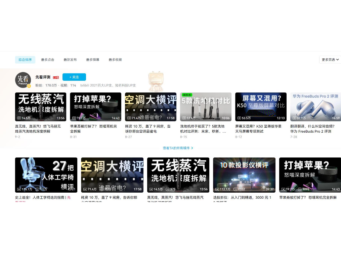Open the 华为 FreeBuds Pro 2 评测 thumbnail
This screenshot has height=255, width=341.
click(x=315, y=107)
